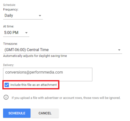Click the SCHEDULE button
Image resolution: width=130 pixels, height=121 pixels.
tap(17, 113)
